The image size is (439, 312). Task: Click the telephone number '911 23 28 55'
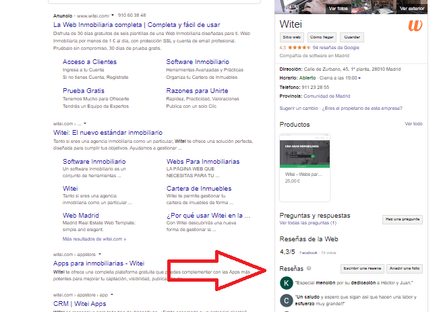coord(315,88)
